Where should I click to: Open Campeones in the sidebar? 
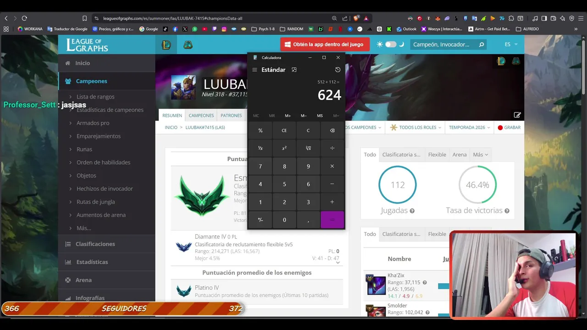[x=106, y=81]
